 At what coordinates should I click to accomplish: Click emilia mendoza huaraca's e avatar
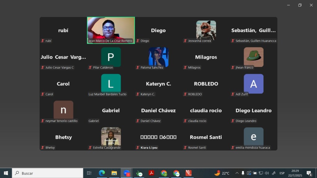254,136
